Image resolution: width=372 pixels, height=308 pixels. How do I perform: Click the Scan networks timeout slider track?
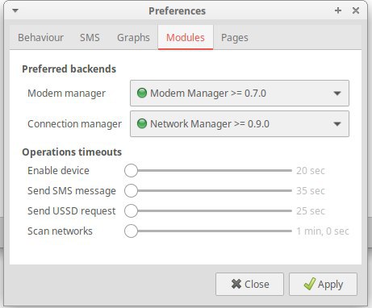[208, 231]
